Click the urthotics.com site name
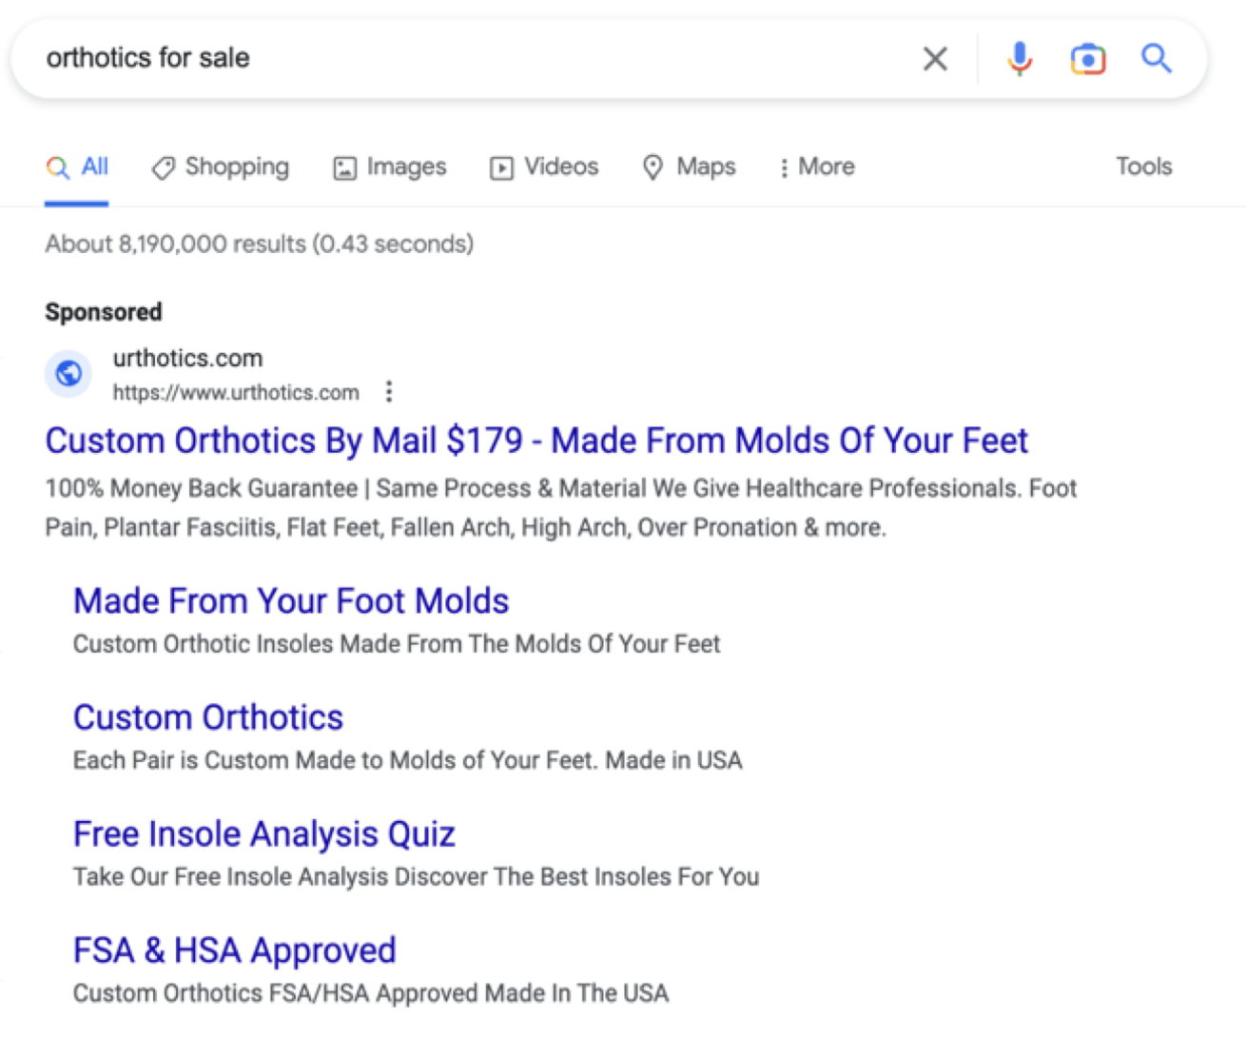This screenshot has height=1037, width=1246. click(x=187, y=359)
